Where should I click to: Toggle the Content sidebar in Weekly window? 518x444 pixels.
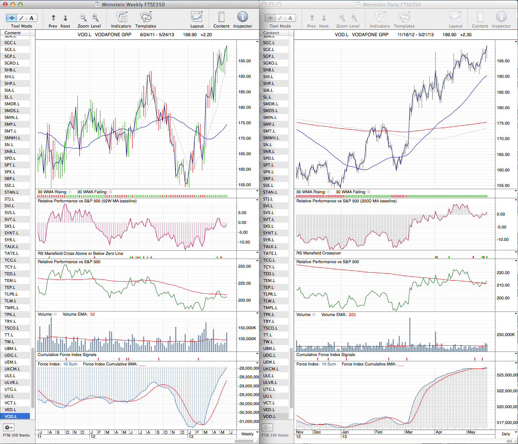tap(221, 18)
